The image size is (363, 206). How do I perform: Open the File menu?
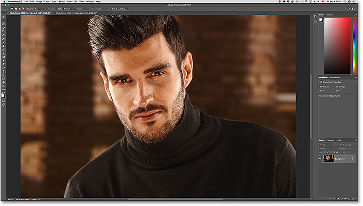point(26,2)
